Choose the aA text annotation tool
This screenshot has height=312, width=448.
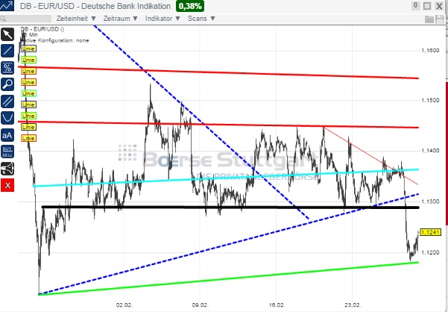coord(7,134)
